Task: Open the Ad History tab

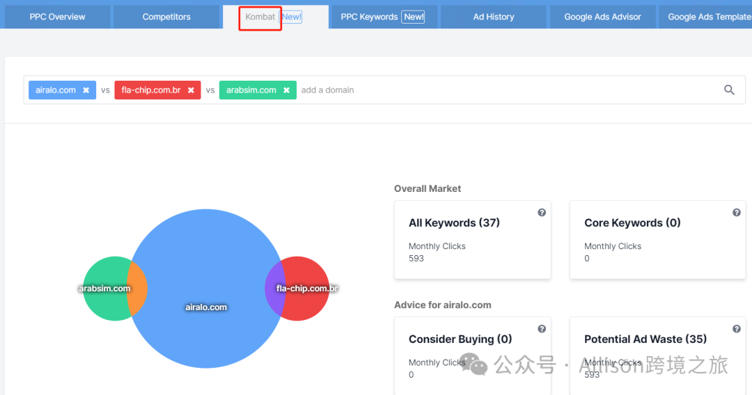Action: [x=494, y=17]
